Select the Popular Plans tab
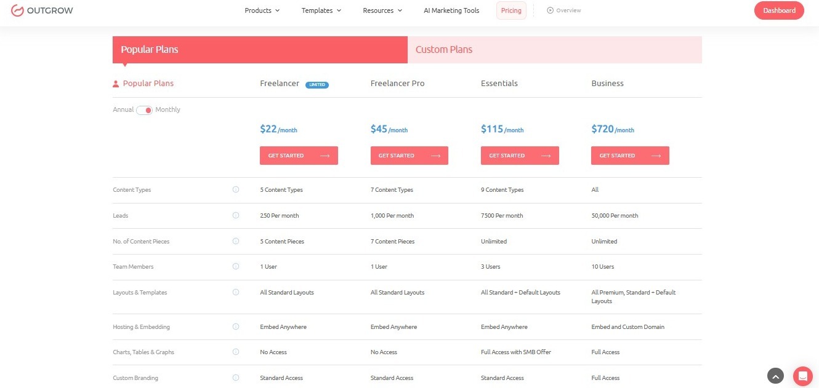 [x=259, y=50]
